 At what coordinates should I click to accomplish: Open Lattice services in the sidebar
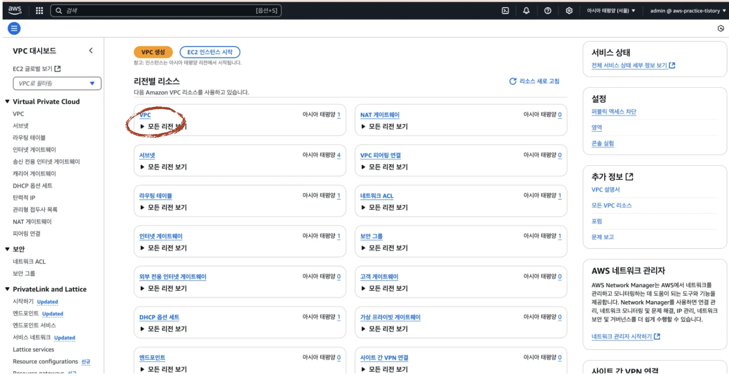33,350
